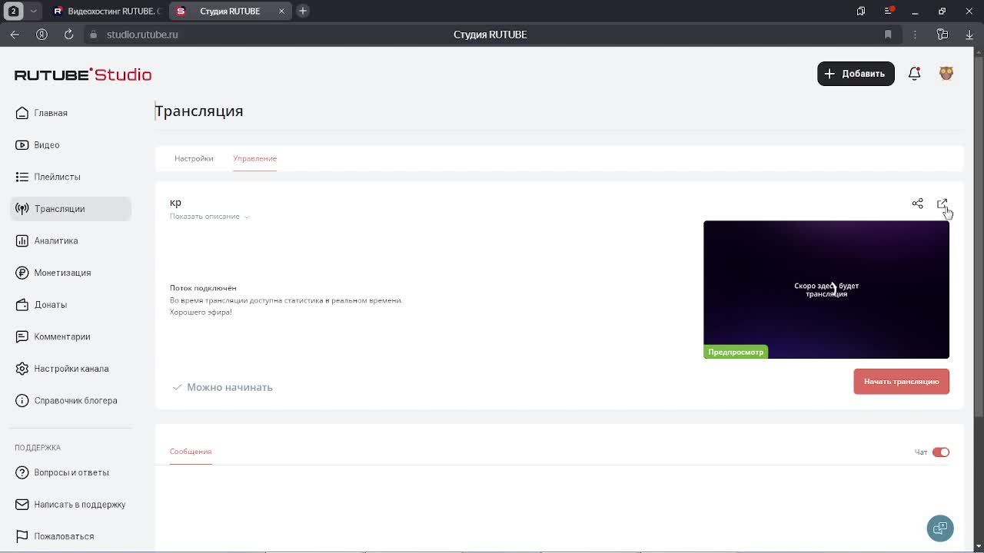Open the browser downloads icon
This screenshot has height=553, width=984.
coord(969,35)
